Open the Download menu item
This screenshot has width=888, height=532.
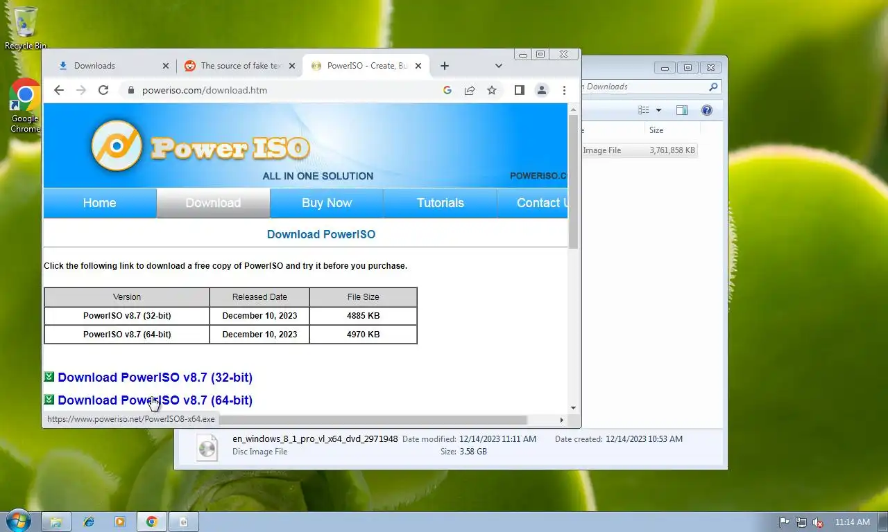[x=213, y=203]
